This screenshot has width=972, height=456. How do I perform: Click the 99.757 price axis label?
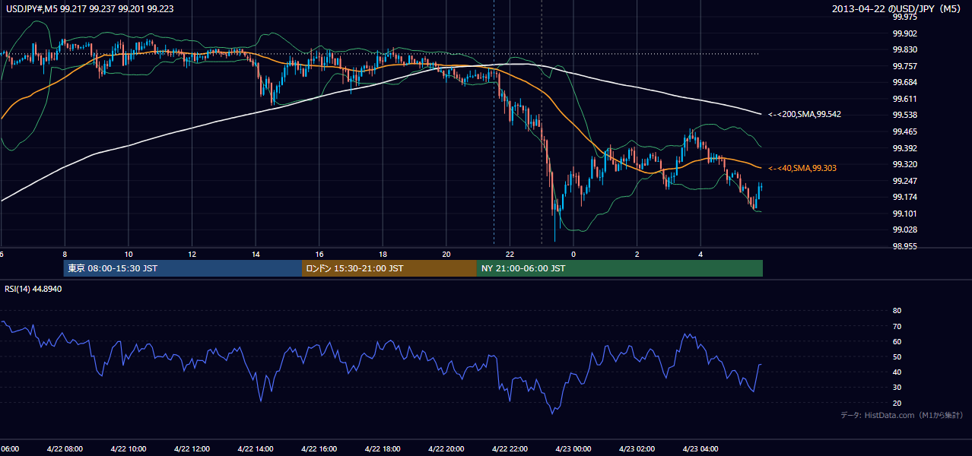904,66
